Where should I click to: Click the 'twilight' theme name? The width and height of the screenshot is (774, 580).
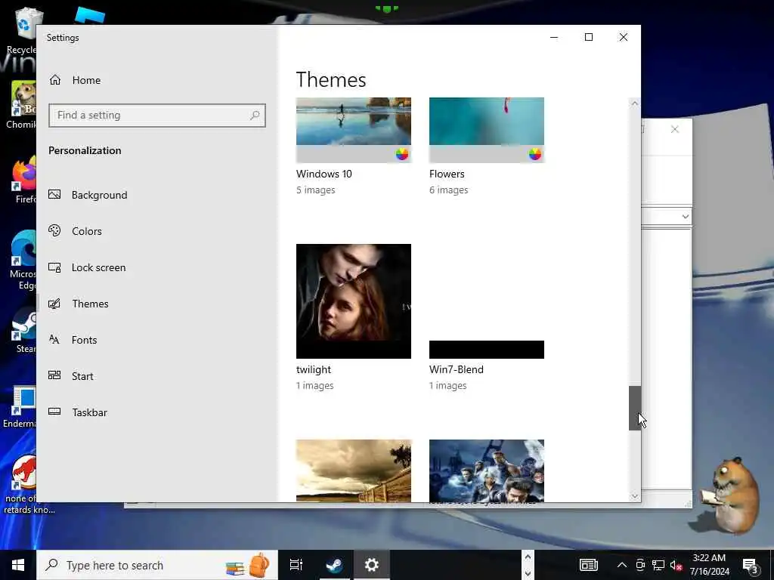click(314, 370)
